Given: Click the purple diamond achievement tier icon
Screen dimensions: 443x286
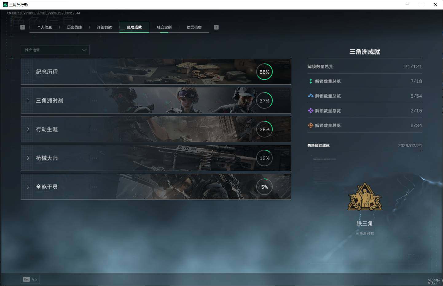Looking at the screenshot, I should coord(311,111).
